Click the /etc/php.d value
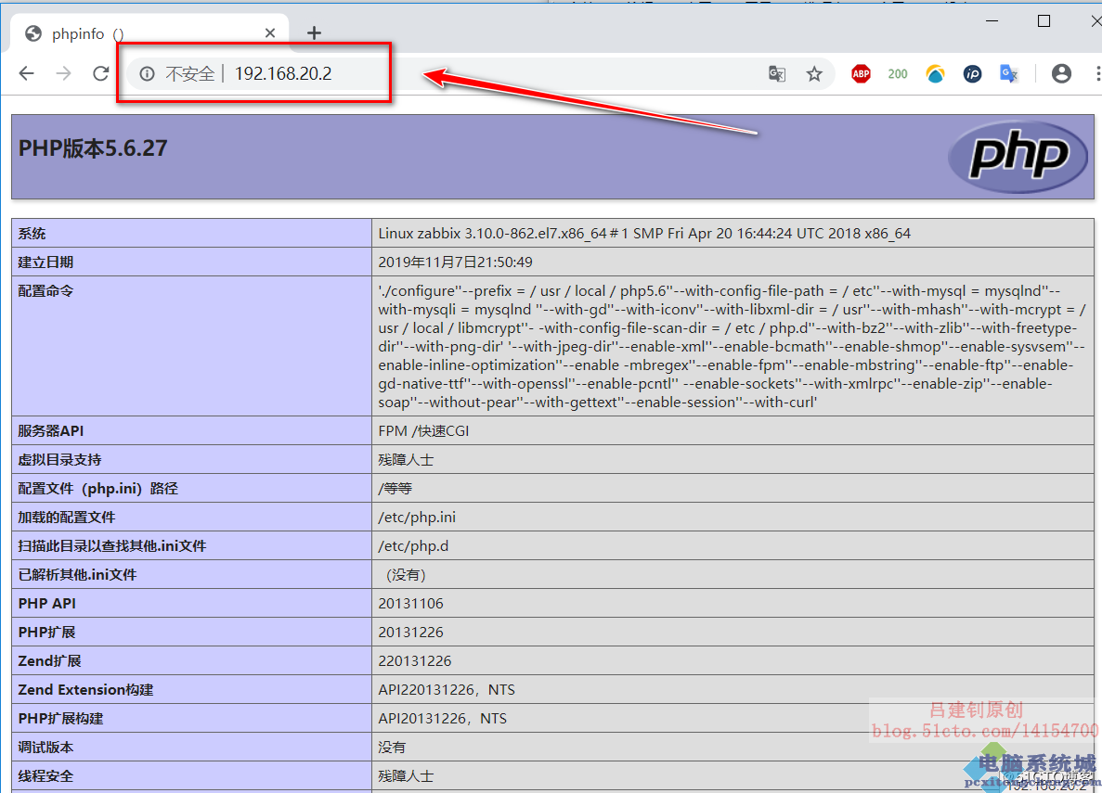The image size is (1102, 793). [413, 545]
